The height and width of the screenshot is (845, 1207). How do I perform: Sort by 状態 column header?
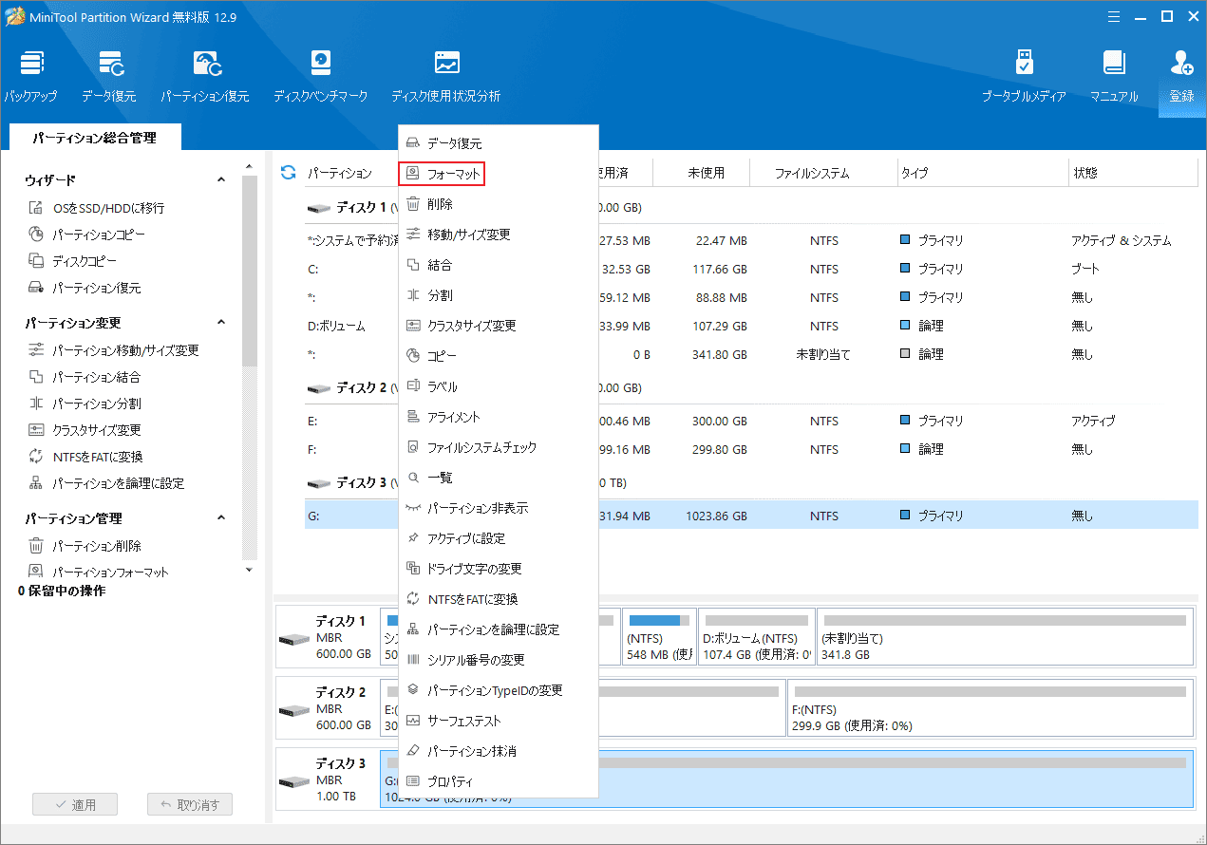1133,173
